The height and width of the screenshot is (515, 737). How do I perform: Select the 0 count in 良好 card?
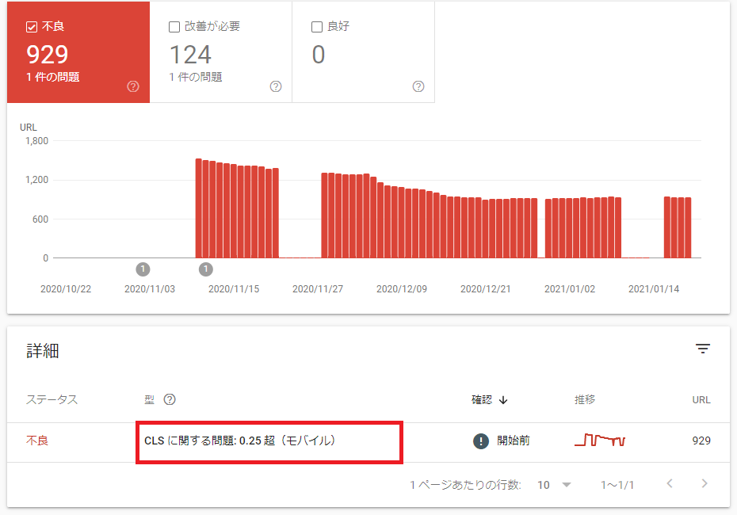(319, 55)
